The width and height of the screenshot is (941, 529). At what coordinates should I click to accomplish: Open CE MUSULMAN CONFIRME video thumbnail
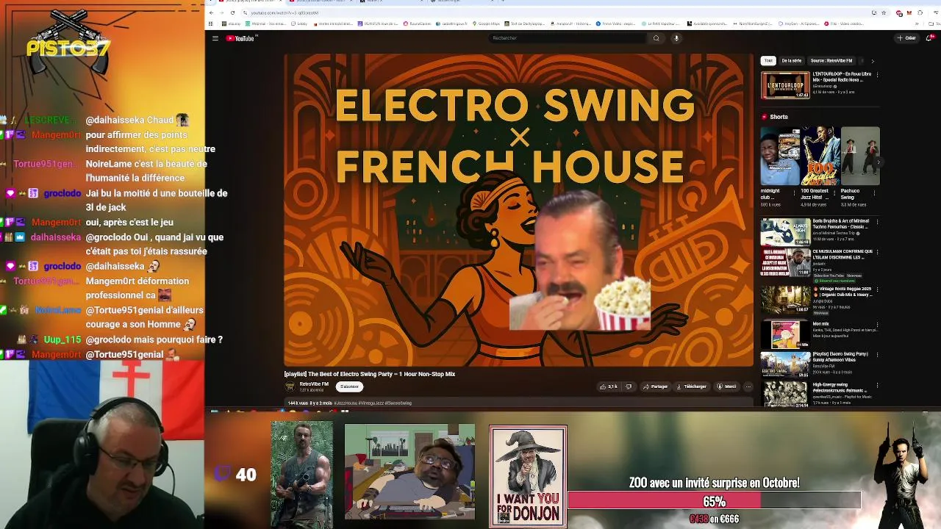pyautogui.click(x=785, y=262)
